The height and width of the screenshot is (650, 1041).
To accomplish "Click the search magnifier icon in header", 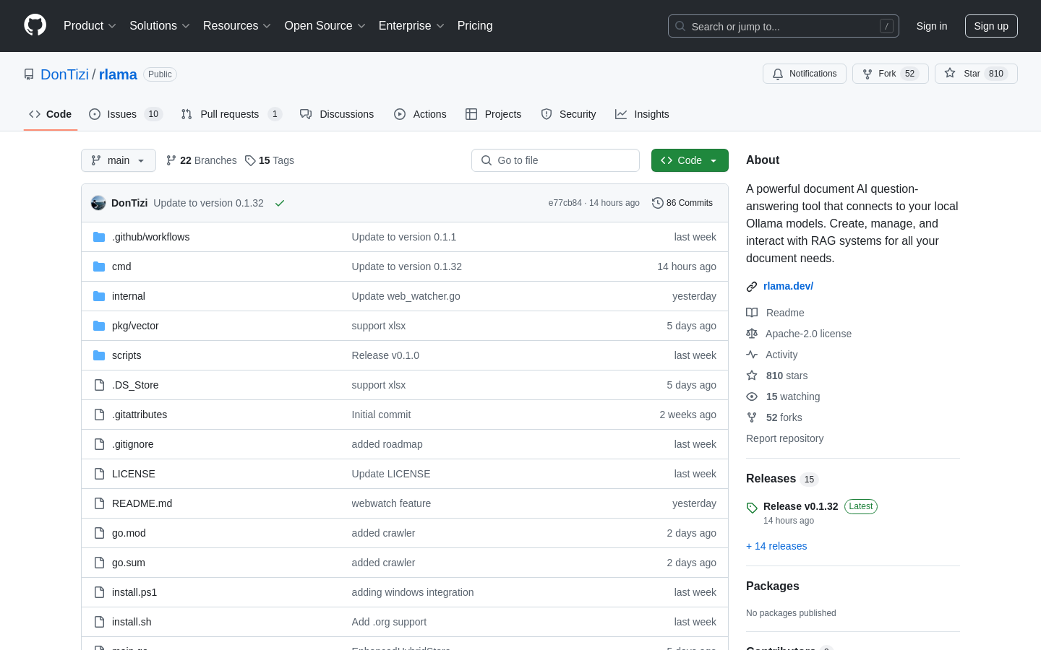I will click(x=680, y=26).
